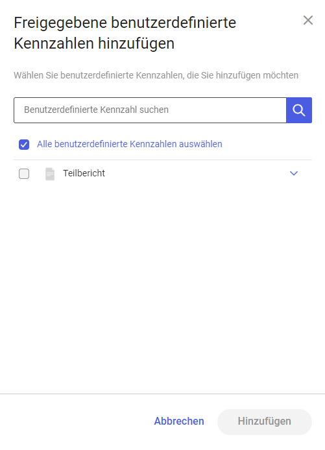The height and width of the screenshot is (450, 325).
Task: Click the 'Alle benutzerdefinierte Kennzahlen auswählen' label
Action: [x=130, y=144]
